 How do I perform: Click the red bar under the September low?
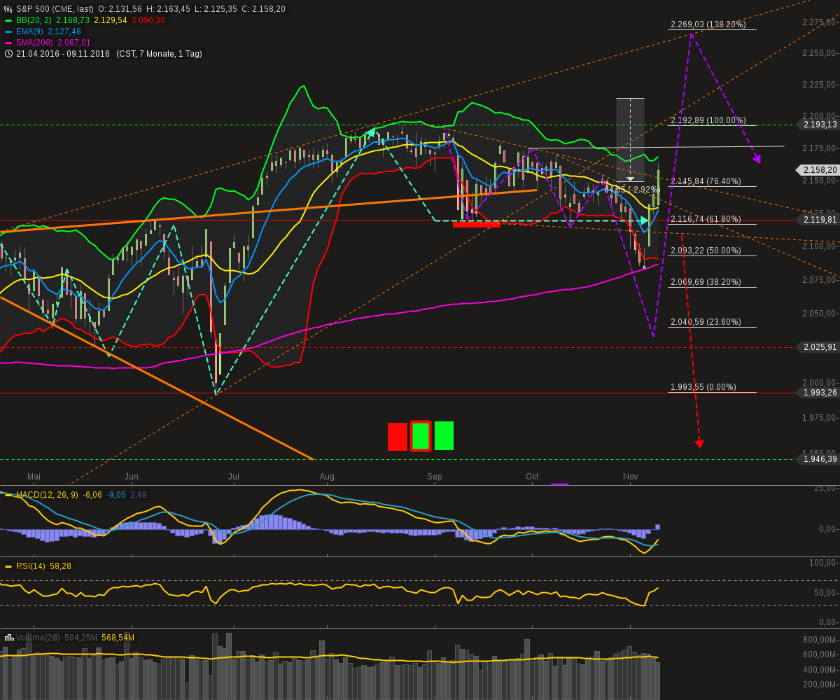point(477,225)
